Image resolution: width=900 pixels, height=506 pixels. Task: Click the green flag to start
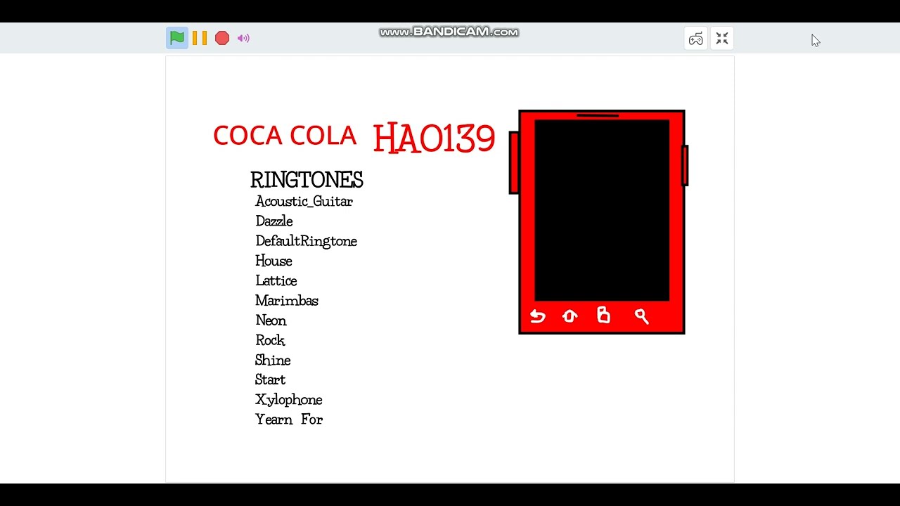tap(177, 38)
